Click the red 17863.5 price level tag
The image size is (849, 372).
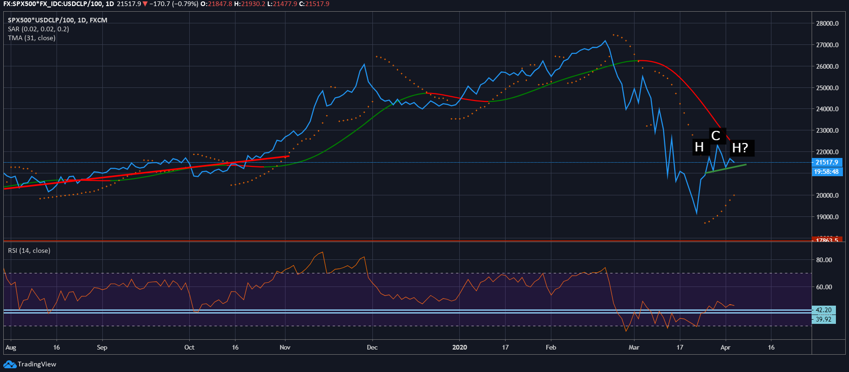827,239
